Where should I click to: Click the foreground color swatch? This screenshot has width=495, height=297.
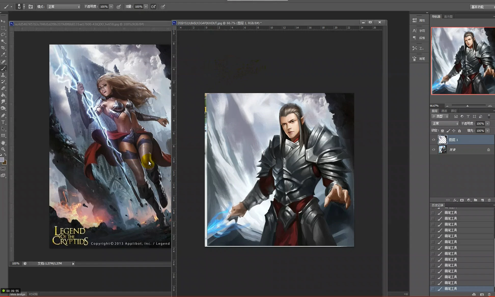point(2,160)
